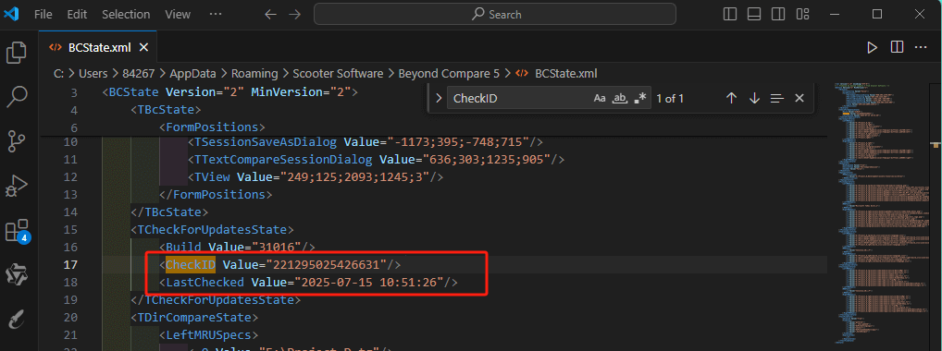Click the VS Code logo icon
Viewport: 942px width, 351px height.
[11, 14]
